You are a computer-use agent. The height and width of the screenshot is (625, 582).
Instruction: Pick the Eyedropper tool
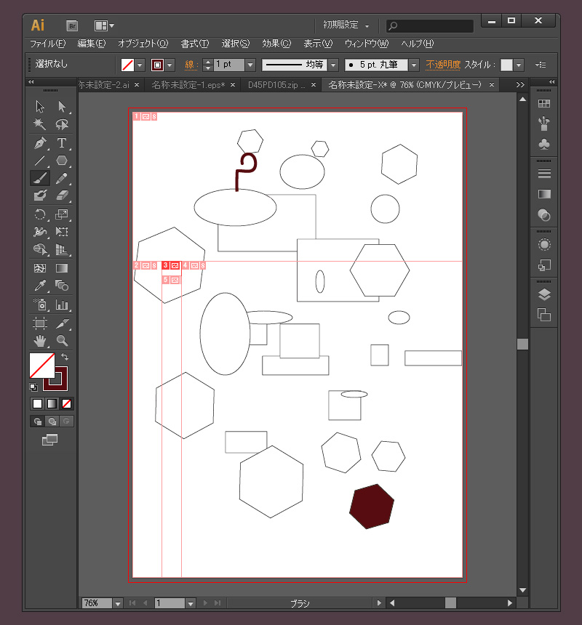pos(40,286)
